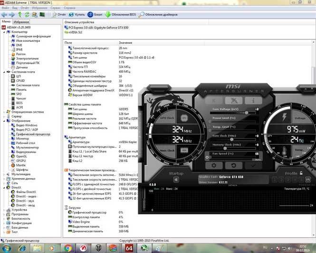Open Google Chrome from taskbar

(x=68, y=248)
